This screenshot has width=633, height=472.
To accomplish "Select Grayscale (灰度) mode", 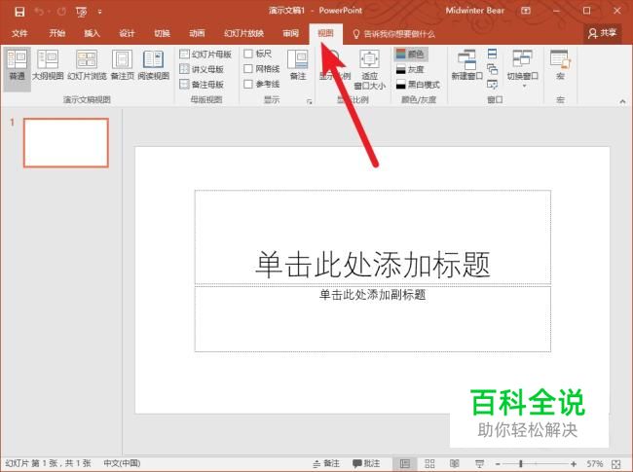I will (x=410, y=69).
